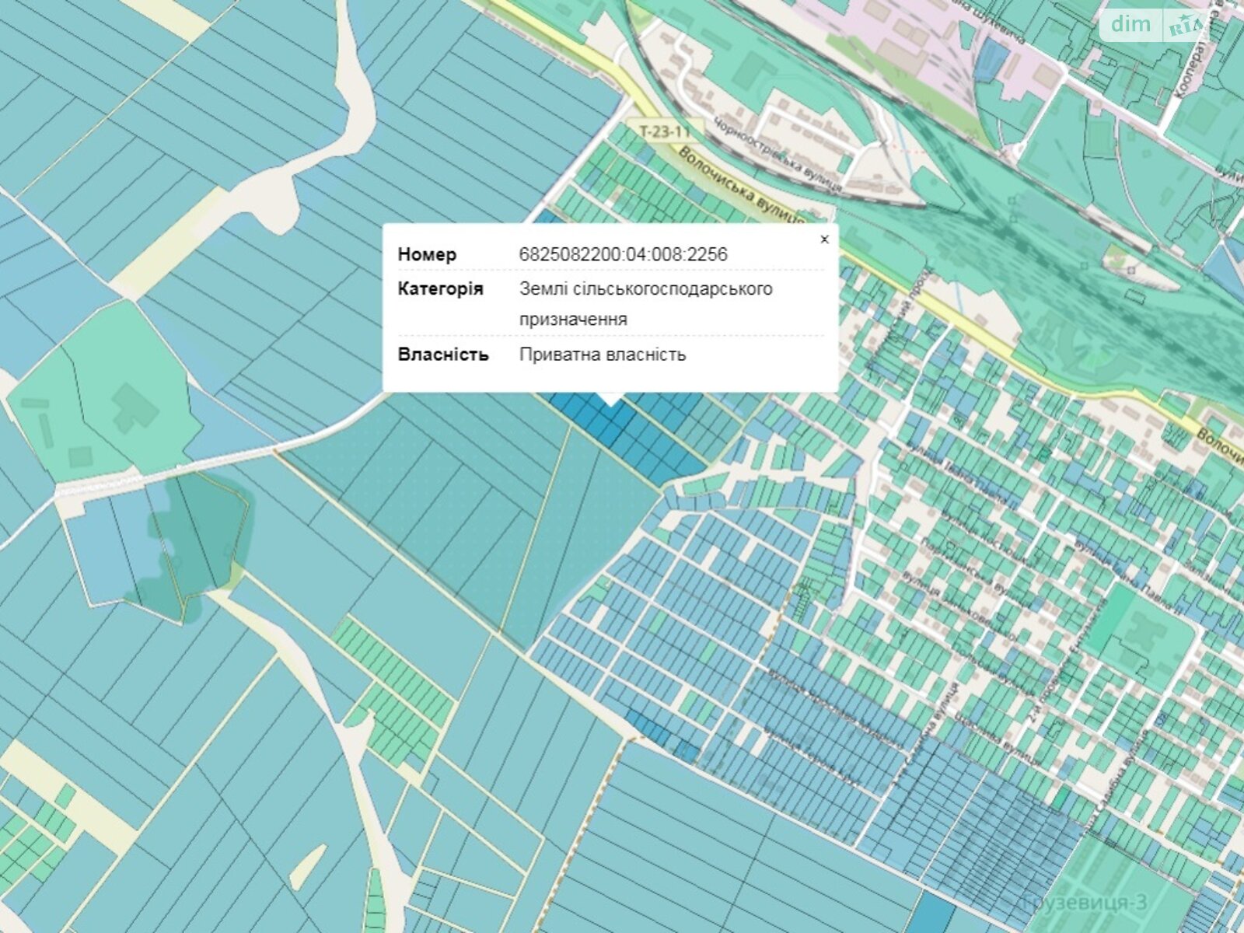Click the Волочиська вулиця street label
Image resolution: width=1244 pixels, height=933 pixels.
739,187
